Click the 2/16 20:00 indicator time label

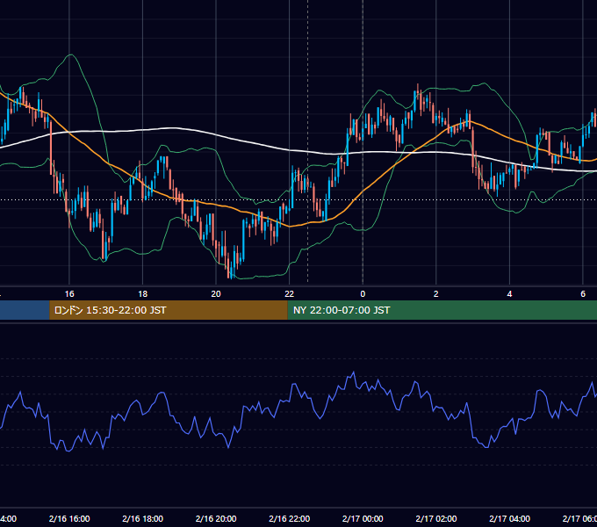pos(216,518)
